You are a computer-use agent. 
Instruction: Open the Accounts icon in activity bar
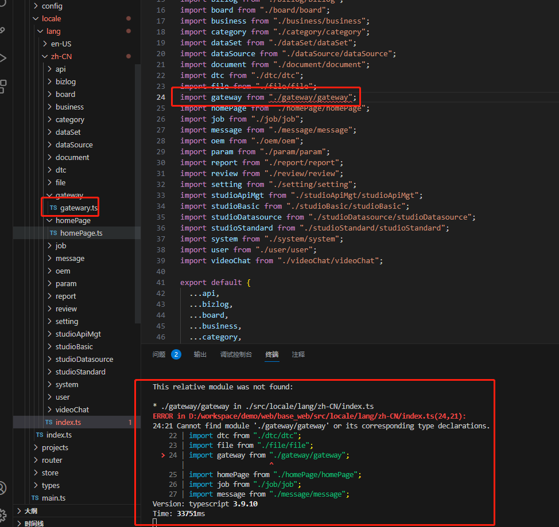[3, 488]
